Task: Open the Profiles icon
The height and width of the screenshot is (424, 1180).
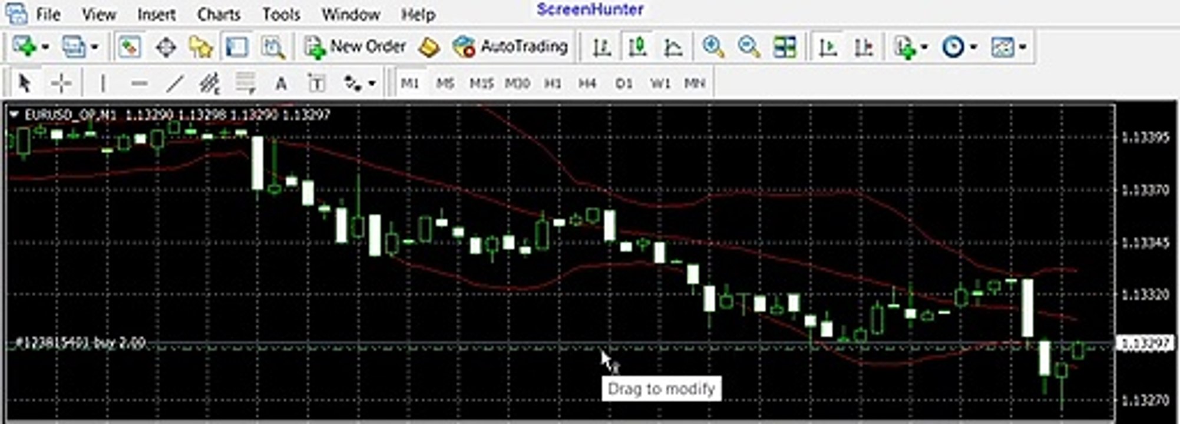Action: 74,47
